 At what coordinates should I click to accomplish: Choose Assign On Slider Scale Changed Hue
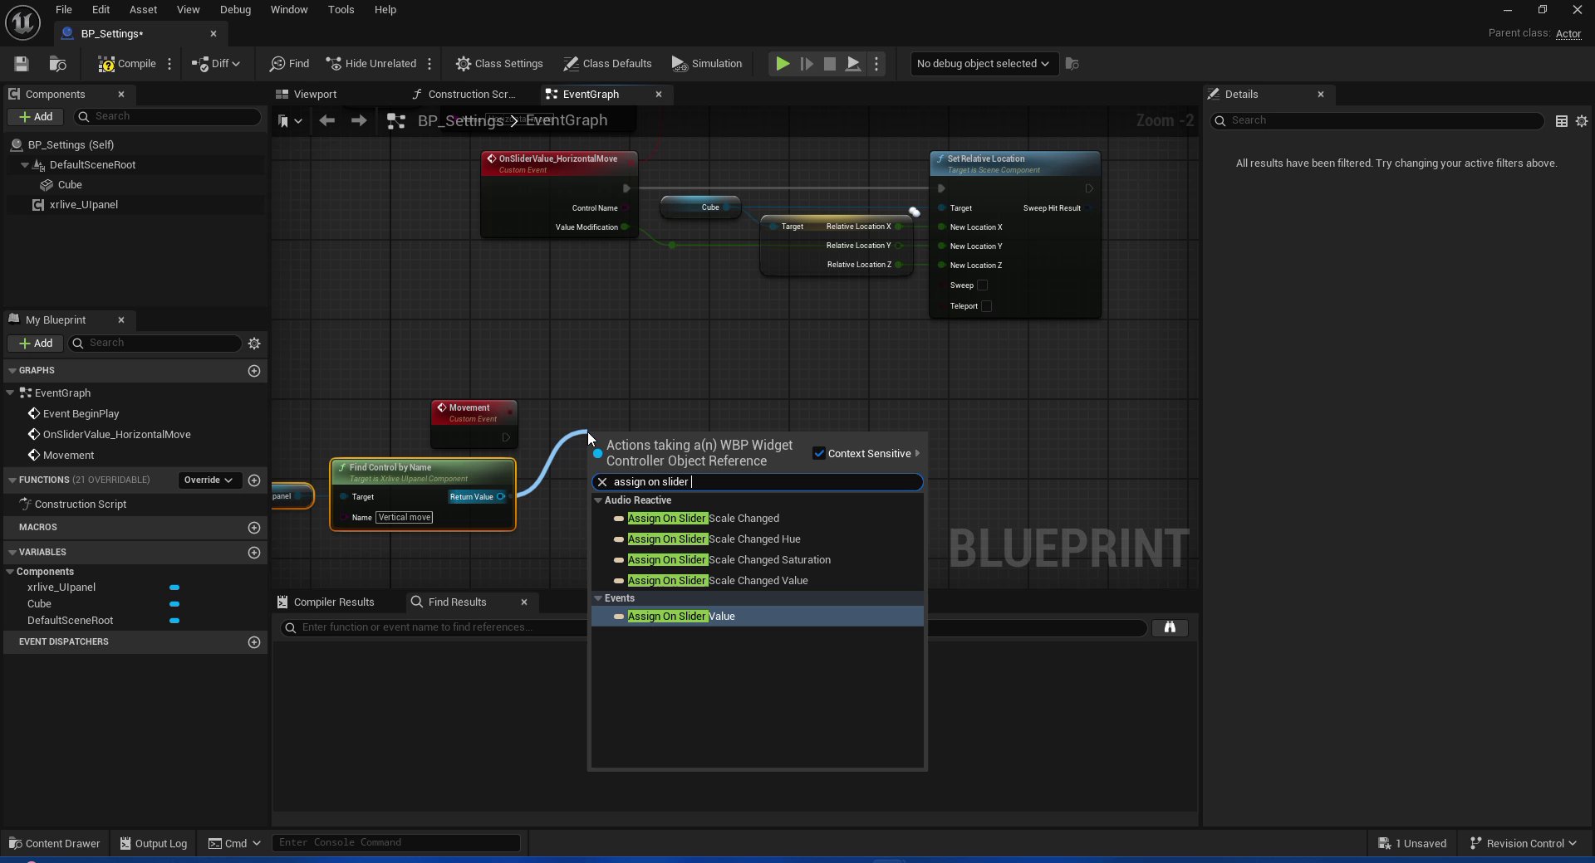[714, 539]
